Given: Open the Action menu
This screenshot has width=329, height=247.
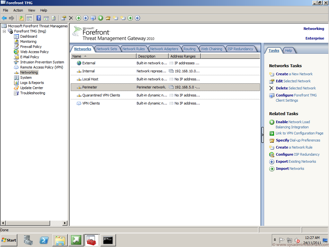Looking at the screenshot, I should click(x=18, y=10).
